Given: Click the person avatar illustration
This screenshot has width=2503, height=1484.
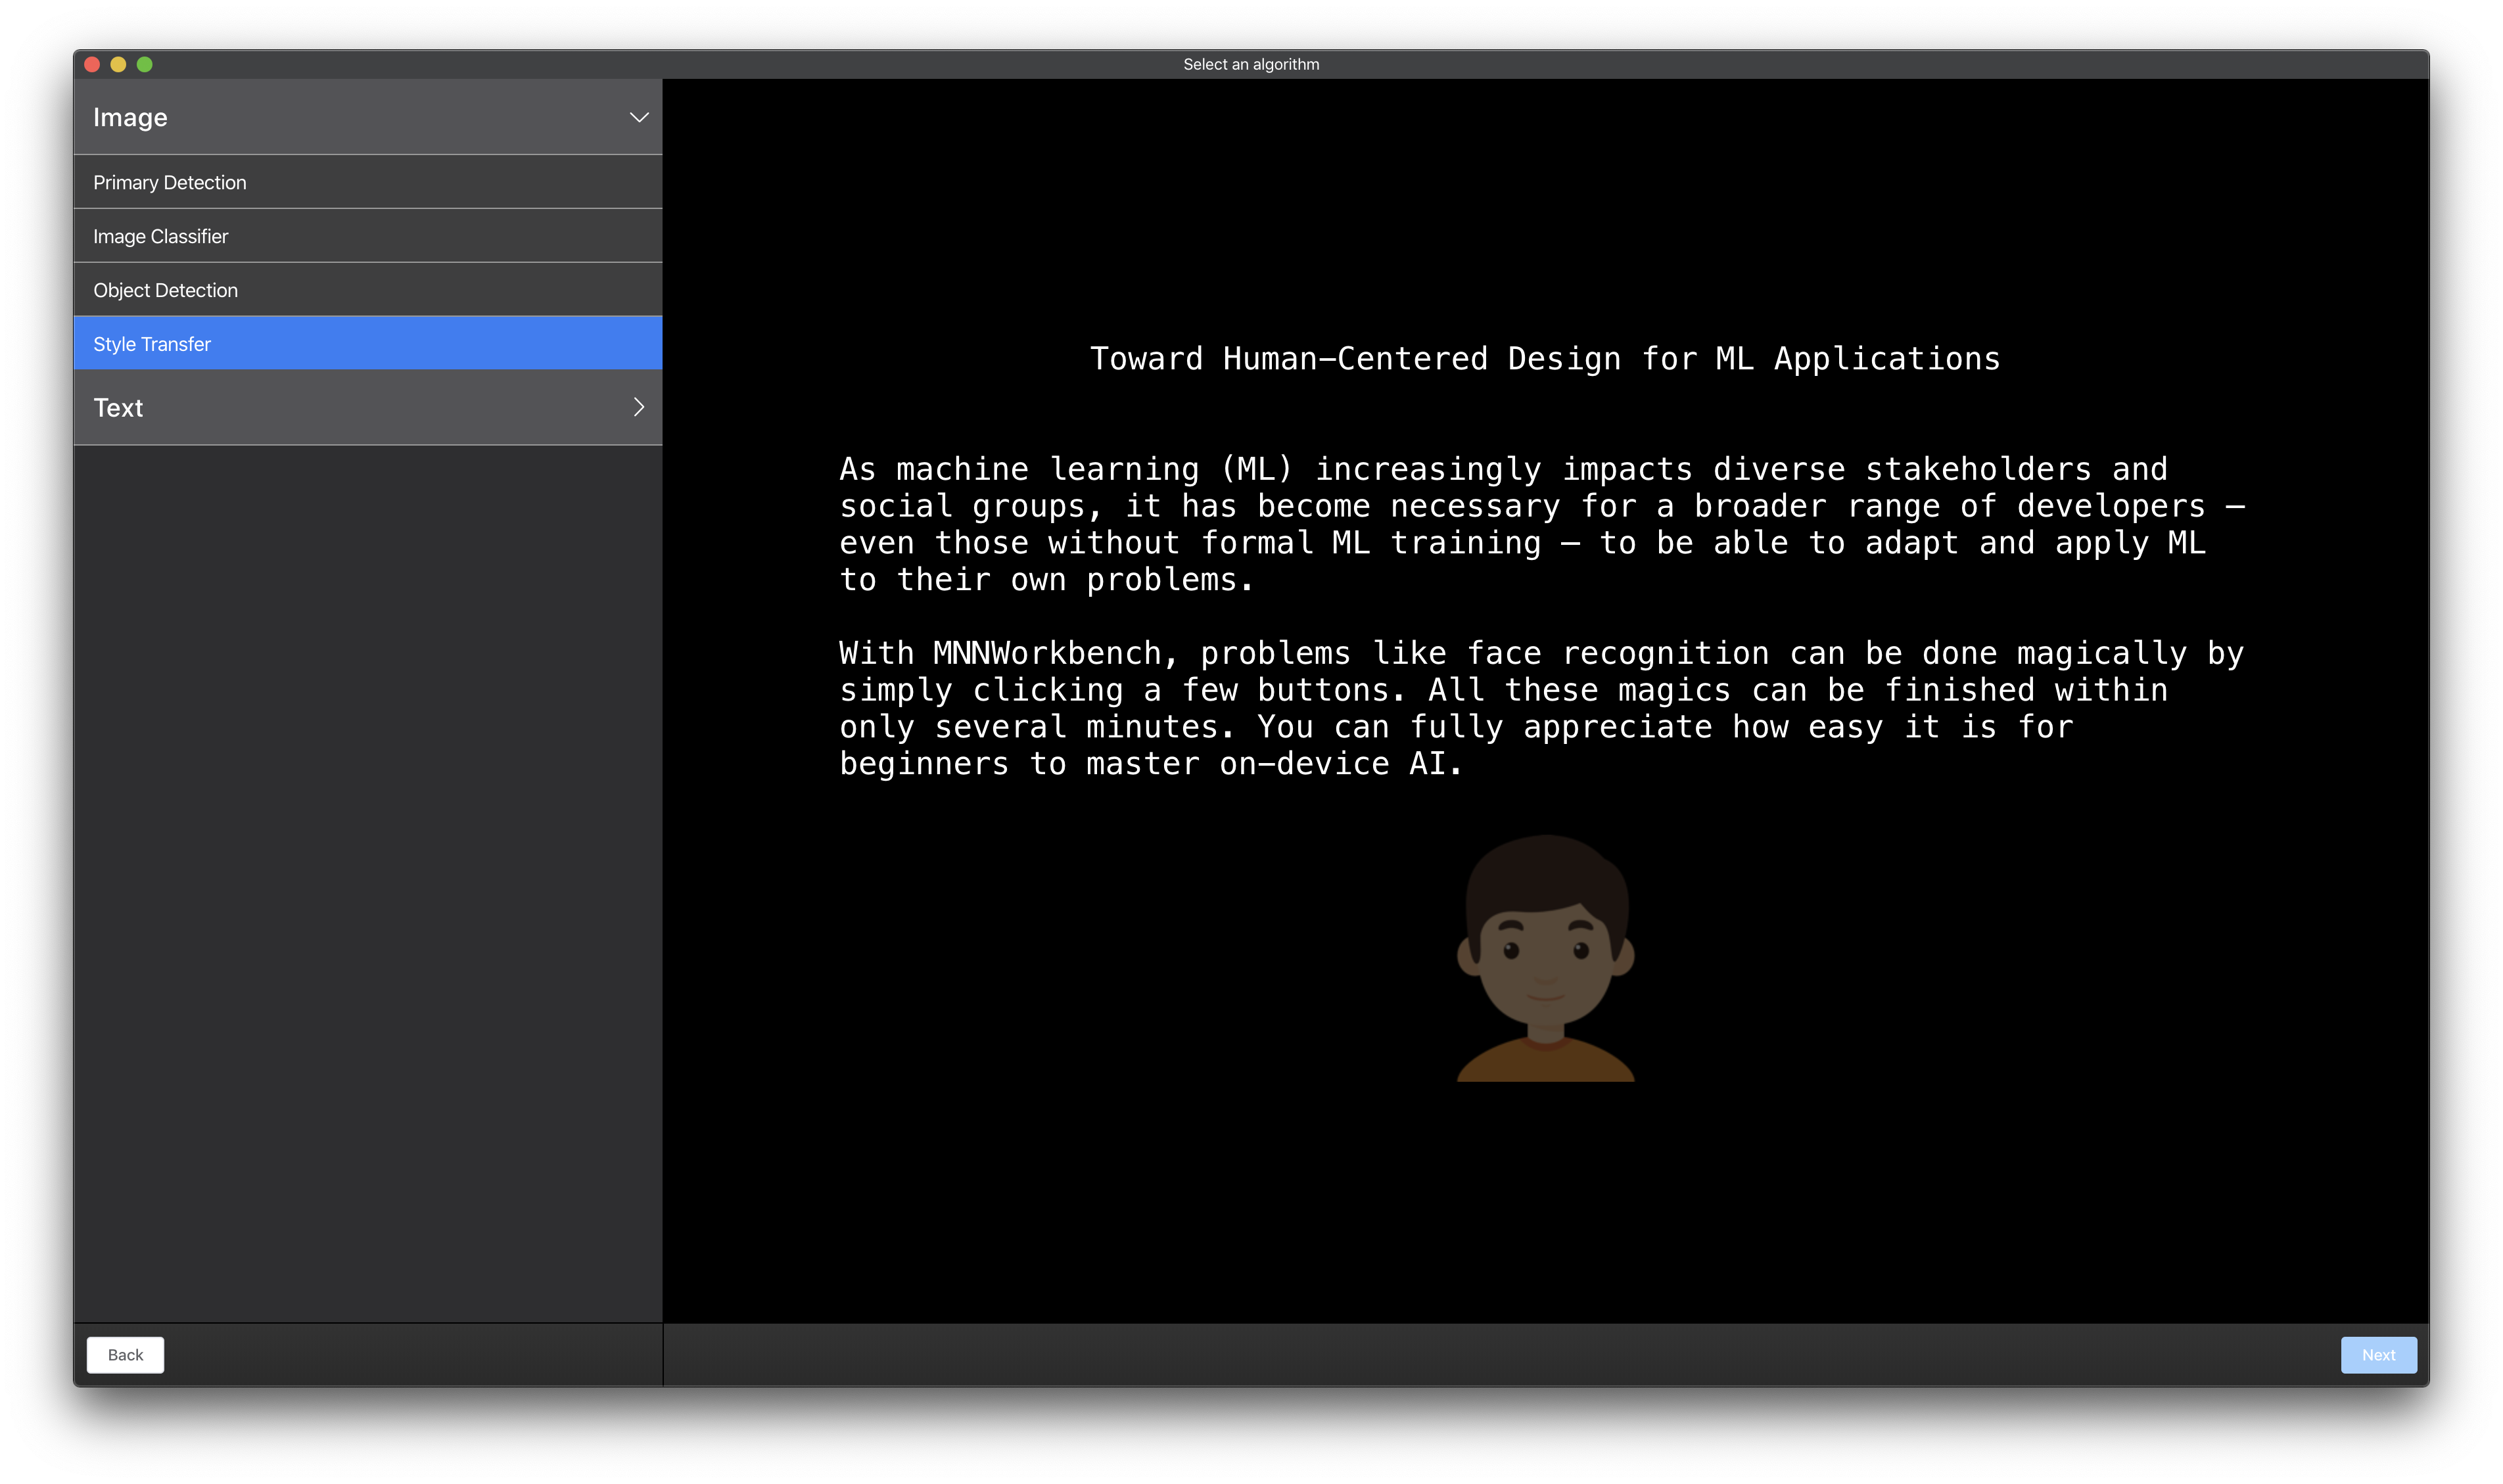Looking at the screenshot, I should tap(1545, 957).
